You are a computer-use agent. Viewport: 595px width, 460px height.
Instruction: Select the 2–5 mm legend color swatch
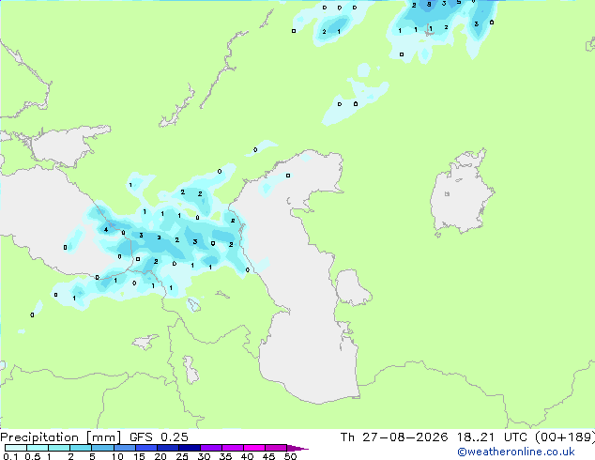(x=81, y=448)
